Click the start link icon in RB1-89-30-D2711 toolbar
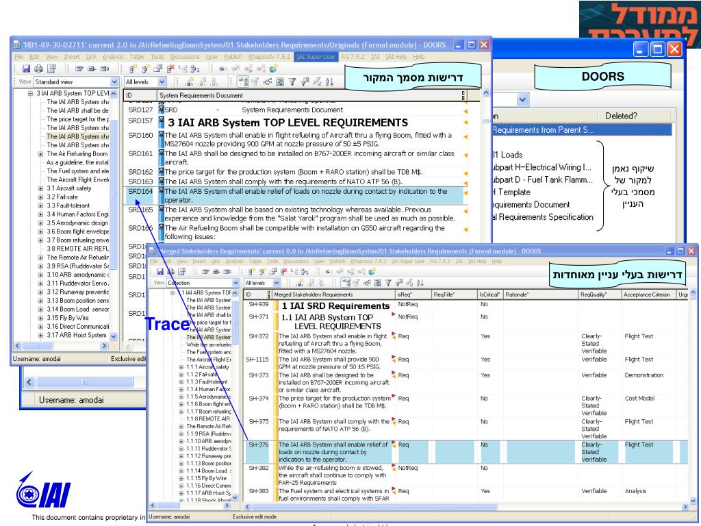 (223, 68)
